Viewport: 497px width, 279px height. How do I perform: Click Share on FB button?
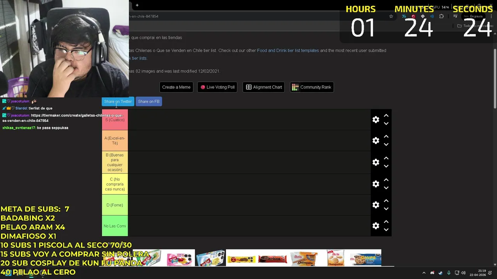click(x=149, y=102)
